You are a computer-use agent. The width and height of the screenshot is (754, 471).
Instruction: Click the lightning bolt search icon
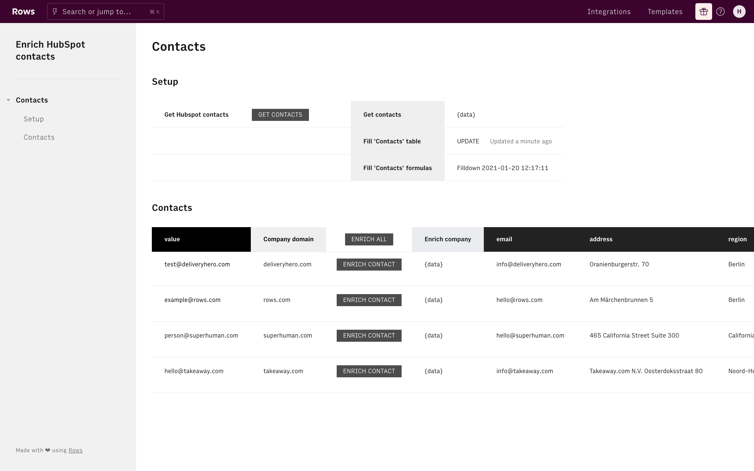coord(55,12)
